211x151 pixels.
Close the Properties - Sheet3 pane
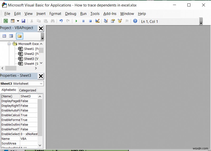tap(41, 76)
